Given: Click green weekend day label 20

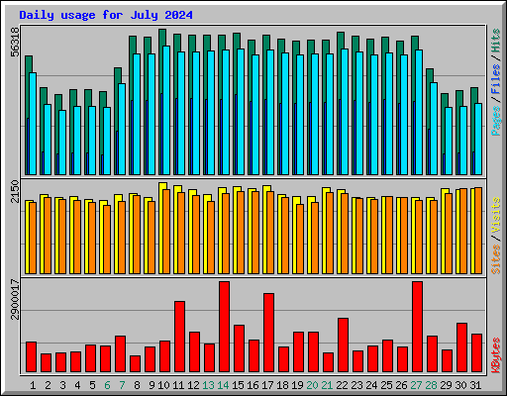Looking at the screenshot, I should [312, 385].
